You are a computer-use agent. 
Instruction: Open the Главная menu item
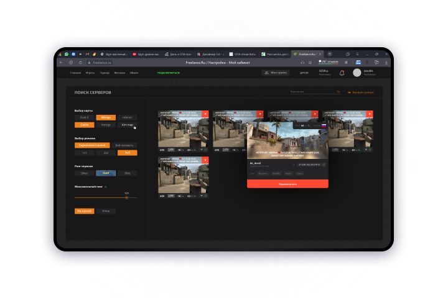[75, 73]
